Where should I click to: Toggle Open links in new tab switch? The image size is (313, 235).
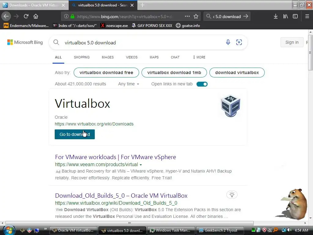point(202,84)
